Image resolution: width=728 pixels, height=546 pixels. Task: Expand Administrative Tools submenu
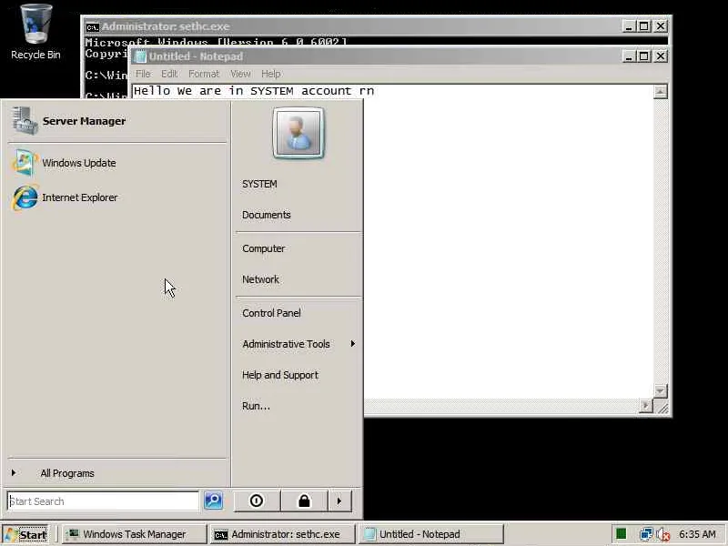298,344
